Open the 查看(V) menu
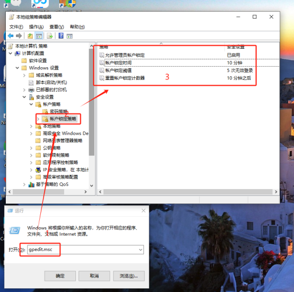This screenshot has height=292, width=294. tap(57, 27)
